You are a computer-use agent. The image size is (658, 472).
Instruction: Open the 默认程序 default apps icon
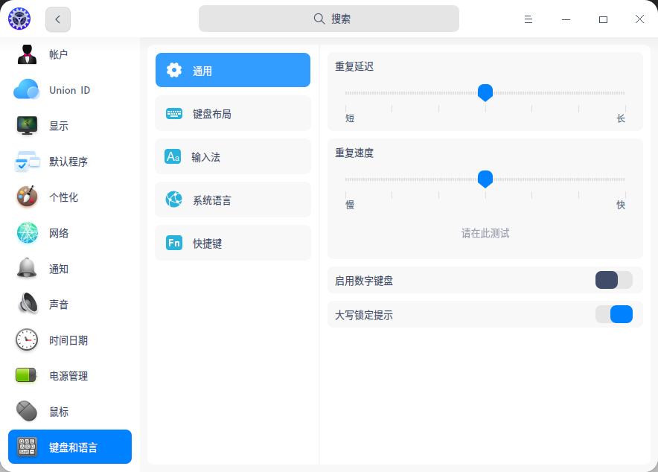28,161
